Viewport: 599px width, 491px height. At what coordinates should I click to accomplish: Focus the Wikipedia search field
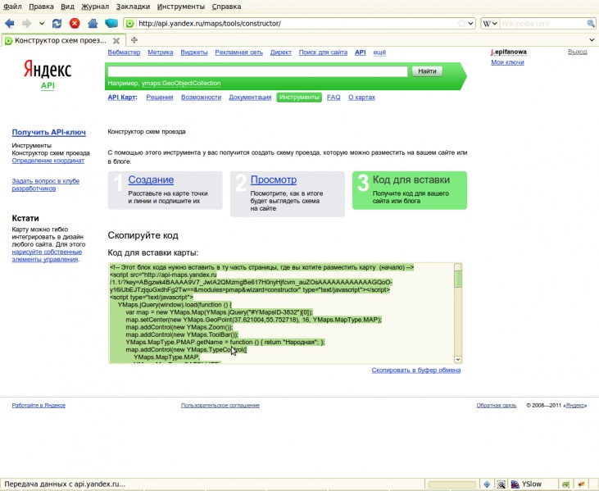click(542, 23)
